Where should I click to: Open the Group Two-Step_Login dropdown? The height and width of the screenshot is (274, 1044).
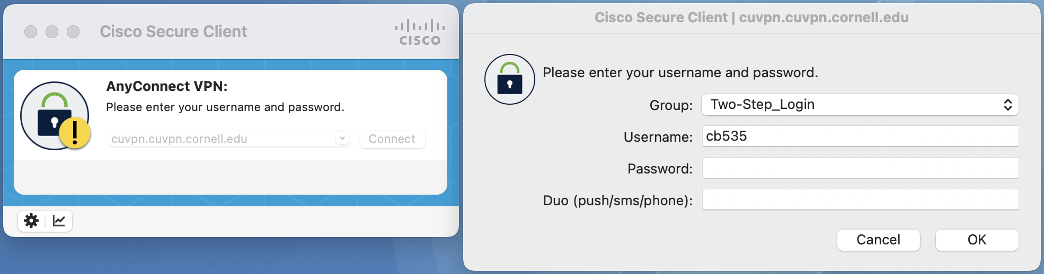[860, 105]
